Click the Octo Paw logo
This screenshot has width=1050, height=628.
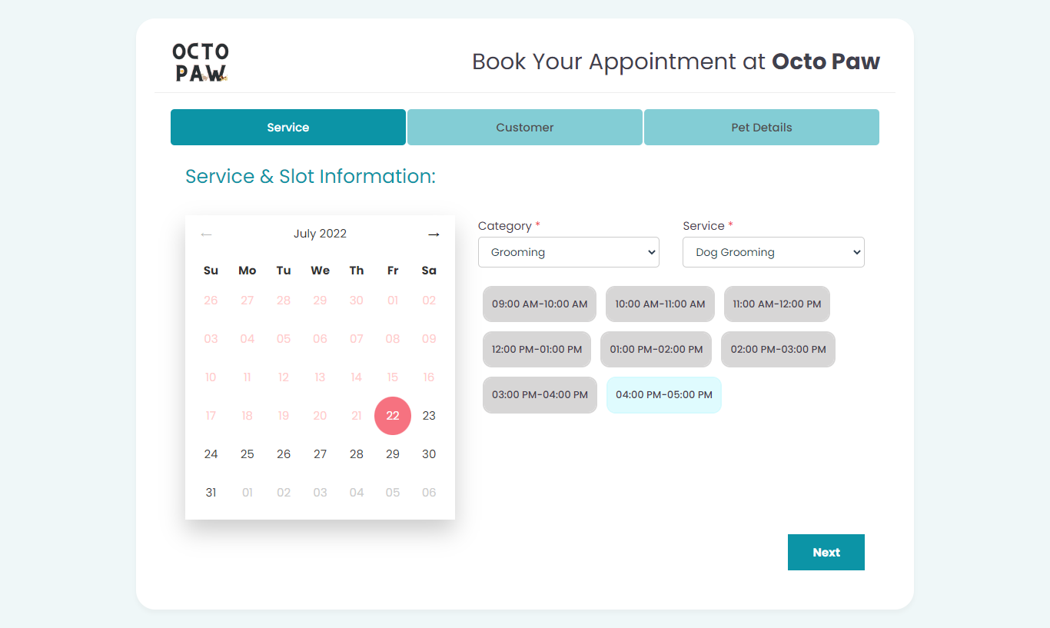(200, 62)
